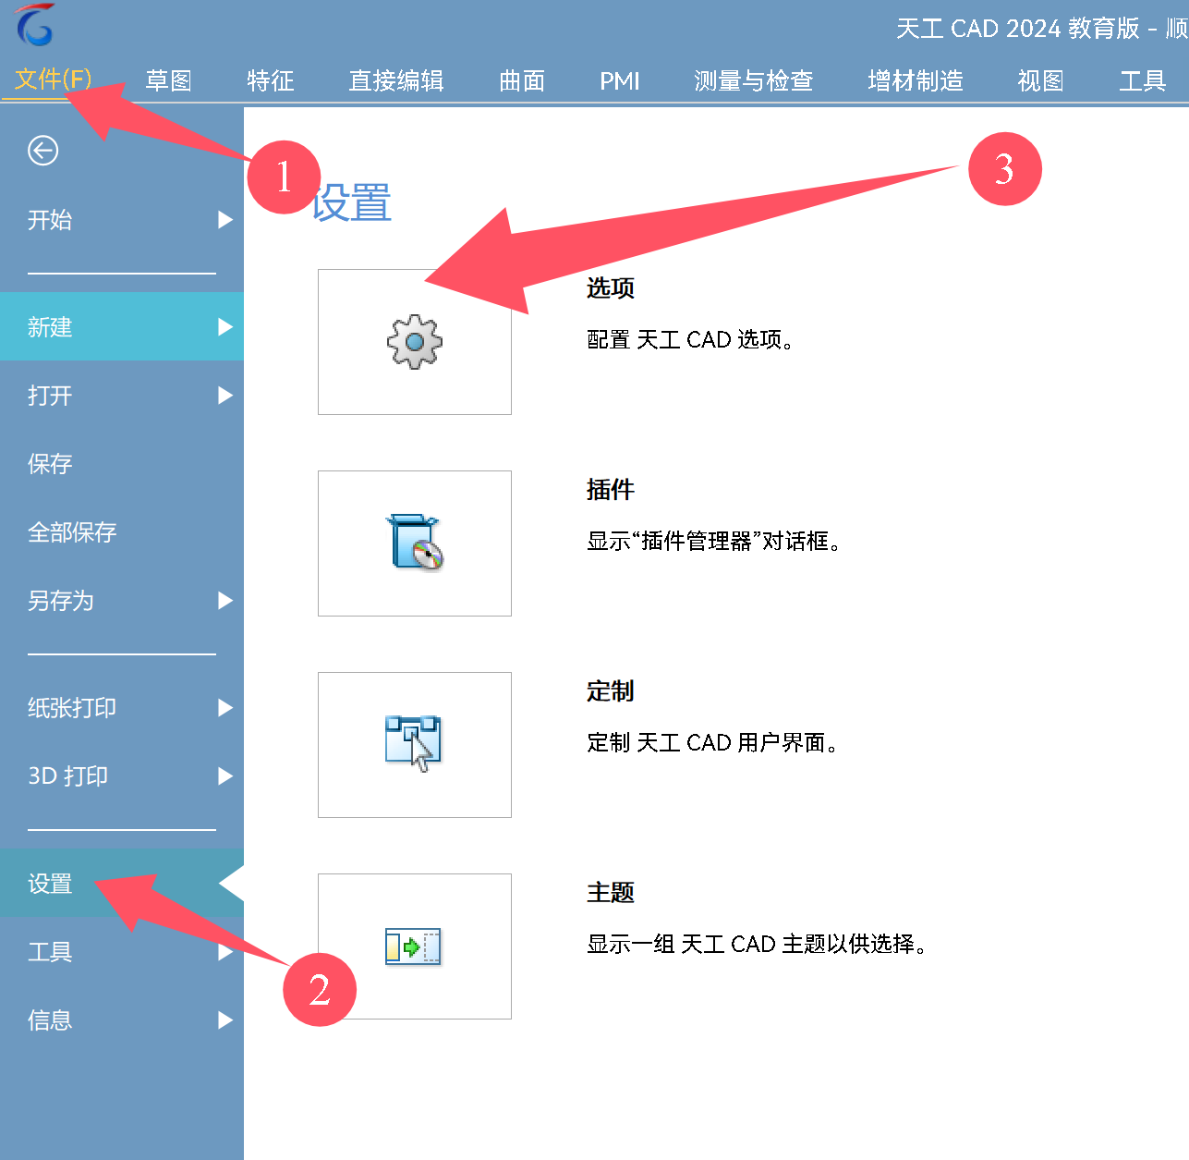This screenshot has width=1189, height=1160.
Task: Open the Customize interface icon tile
Action: 415,745
